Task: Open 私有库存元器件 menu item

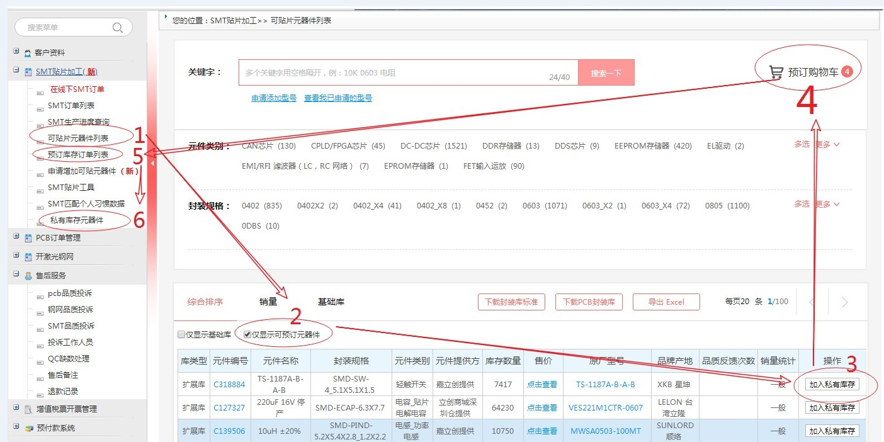Action: [77, 220]
